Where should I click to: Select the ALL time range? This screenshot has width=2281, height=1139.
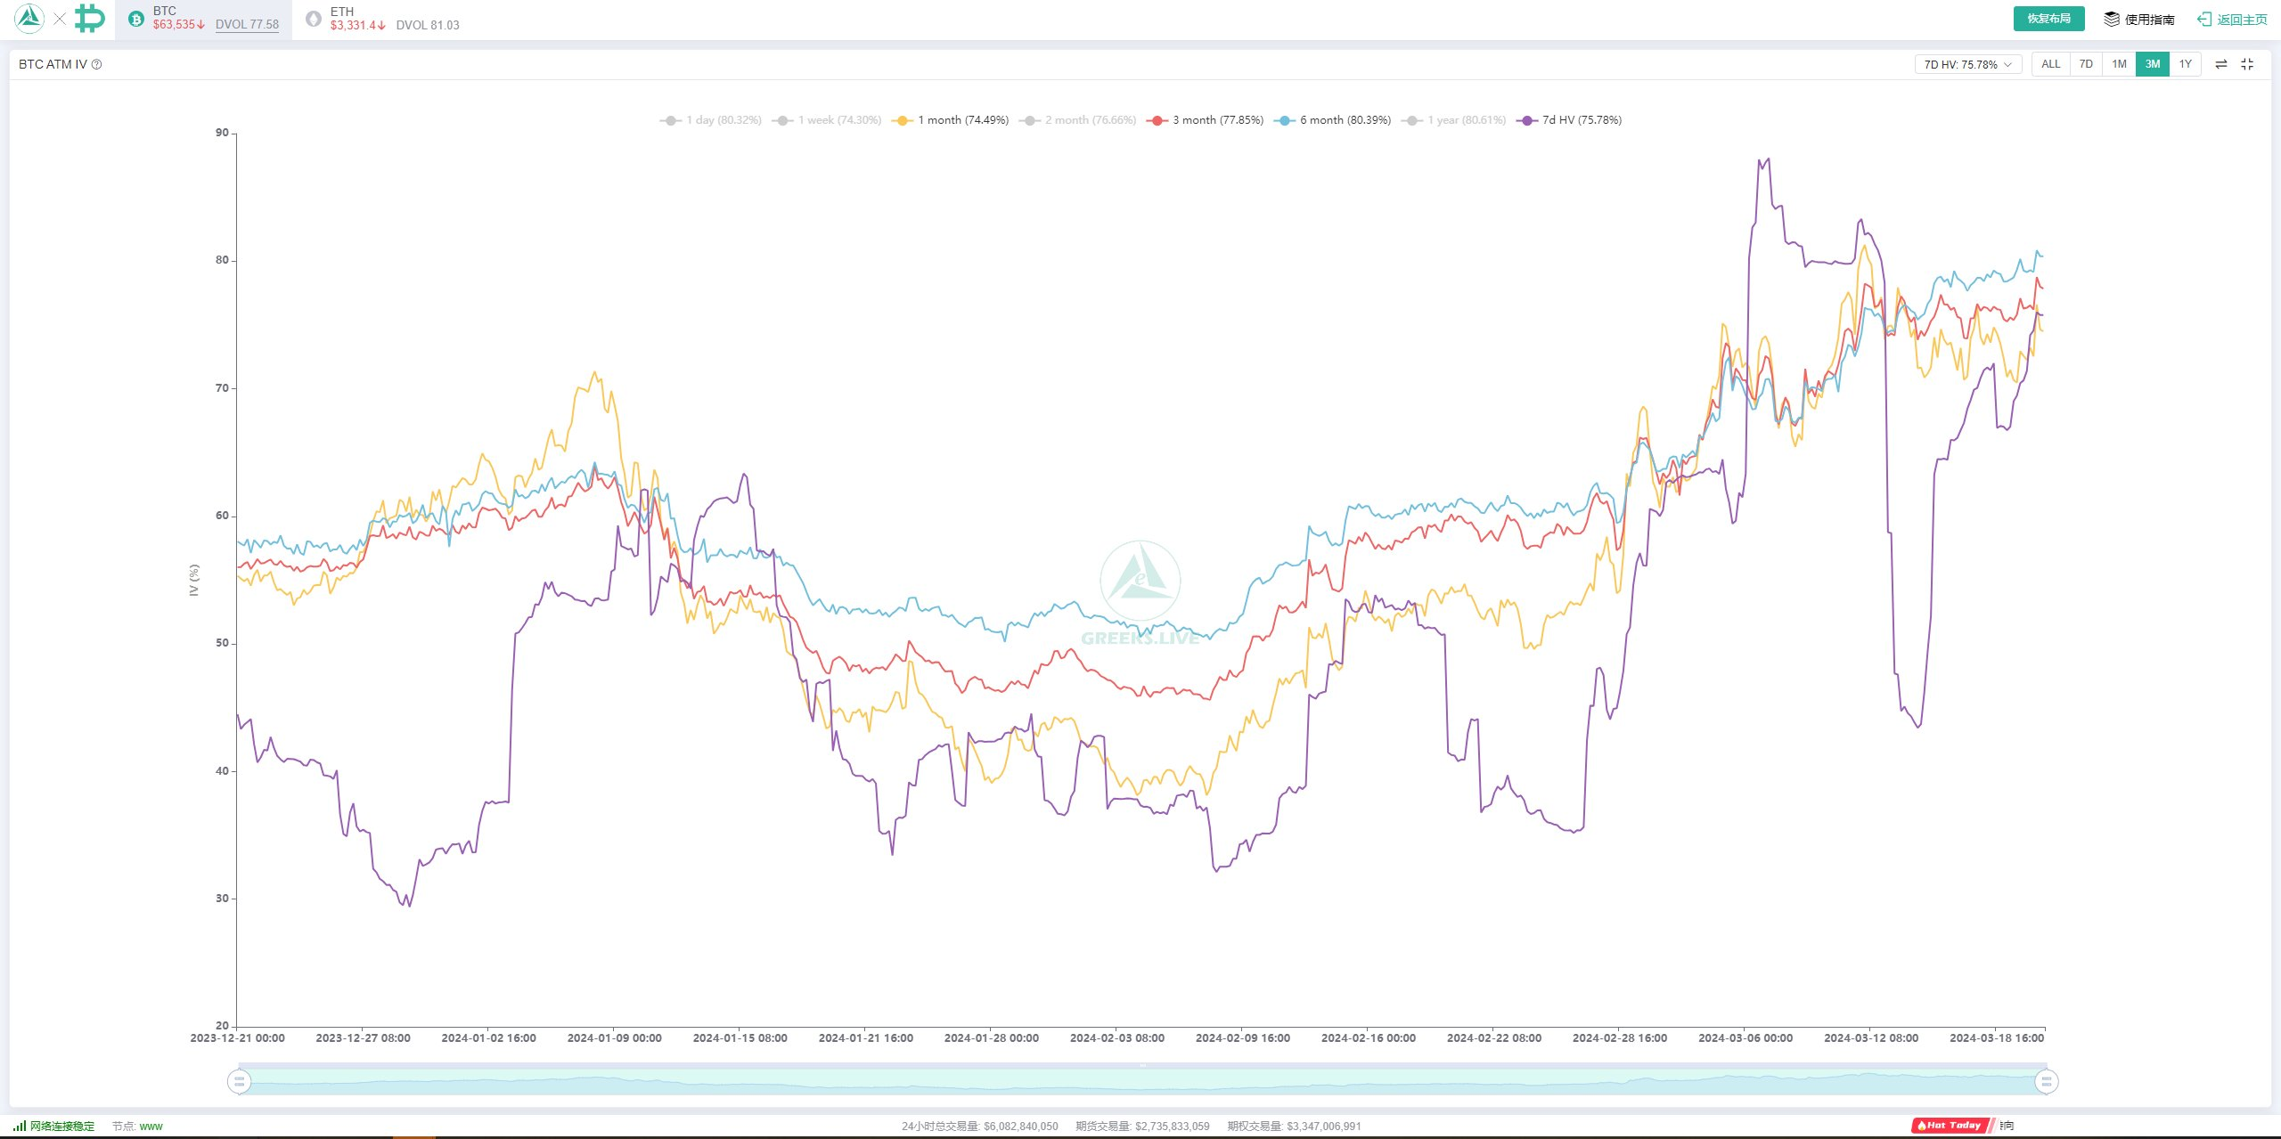pos(2050,64)
